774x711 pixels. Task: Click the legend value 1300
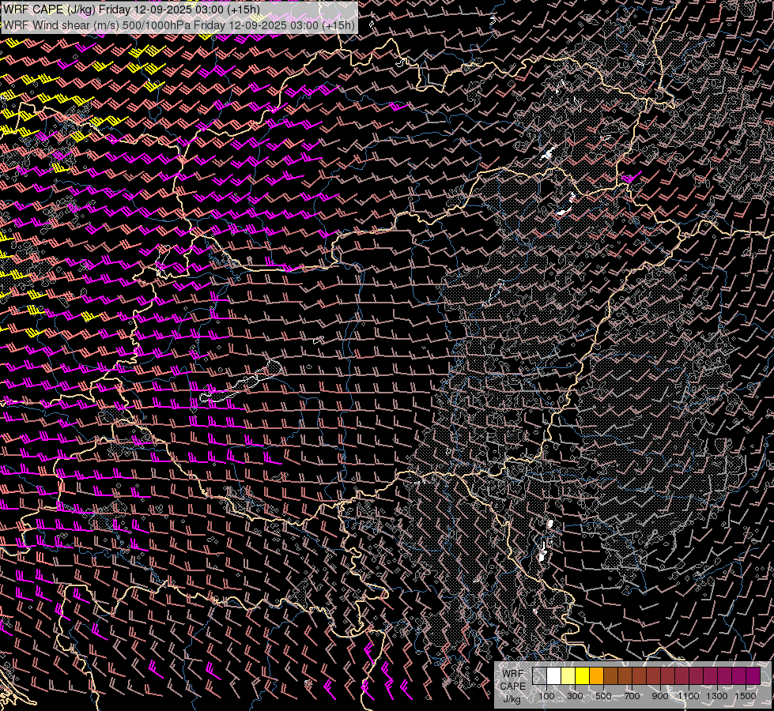(x=717, y=696)
